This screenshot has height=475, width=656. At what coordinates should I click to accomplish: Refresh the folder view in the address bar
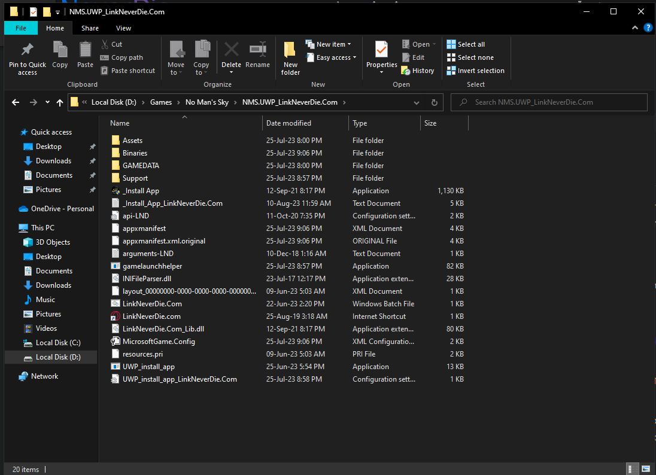pyautogui.click(x=433, y=102)
